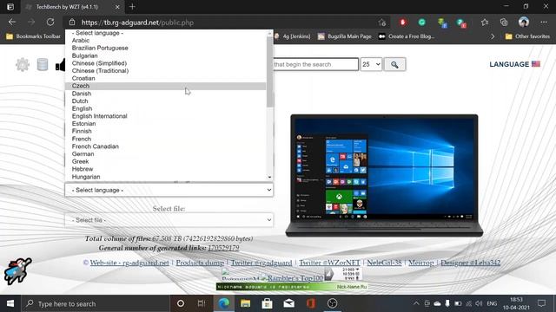Open Cortana circle on taskbar

point(181,303)
